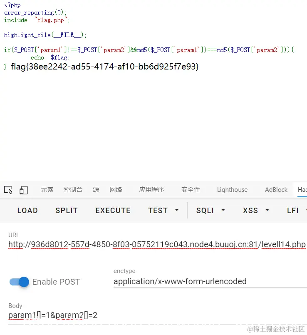Click the EXECUTE button
307x335 pixels.
point(113,211)
